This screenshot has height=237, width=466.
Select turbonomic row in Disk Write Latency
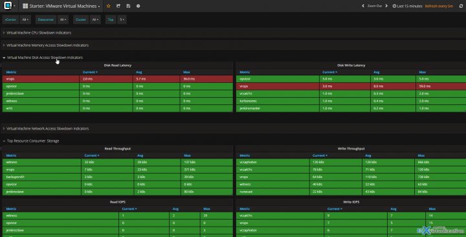pos(351,101)
